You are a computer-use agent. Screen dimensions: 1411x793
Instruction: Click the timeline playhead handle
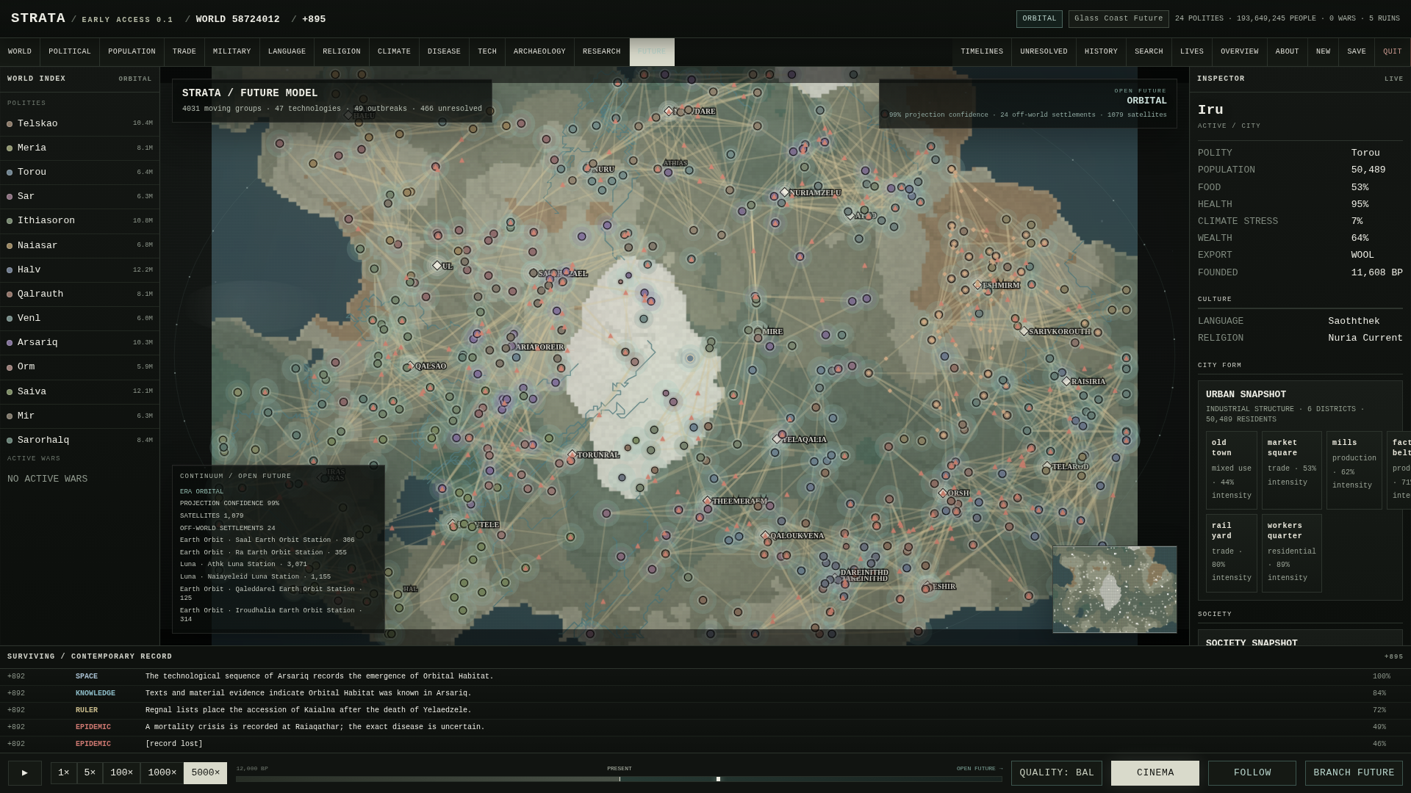(718, 779)
